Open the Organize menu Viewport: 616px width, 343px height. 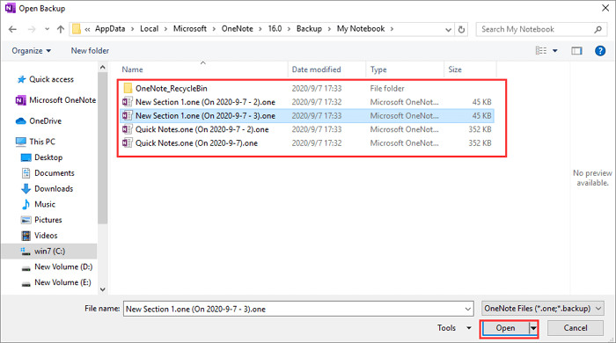tap(31, 51)
